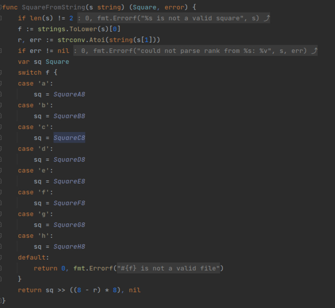Viewport: 335px width, 308px height.
Task: Place cursor on SquareA8 constant
Action: click(x=69, y=94)
